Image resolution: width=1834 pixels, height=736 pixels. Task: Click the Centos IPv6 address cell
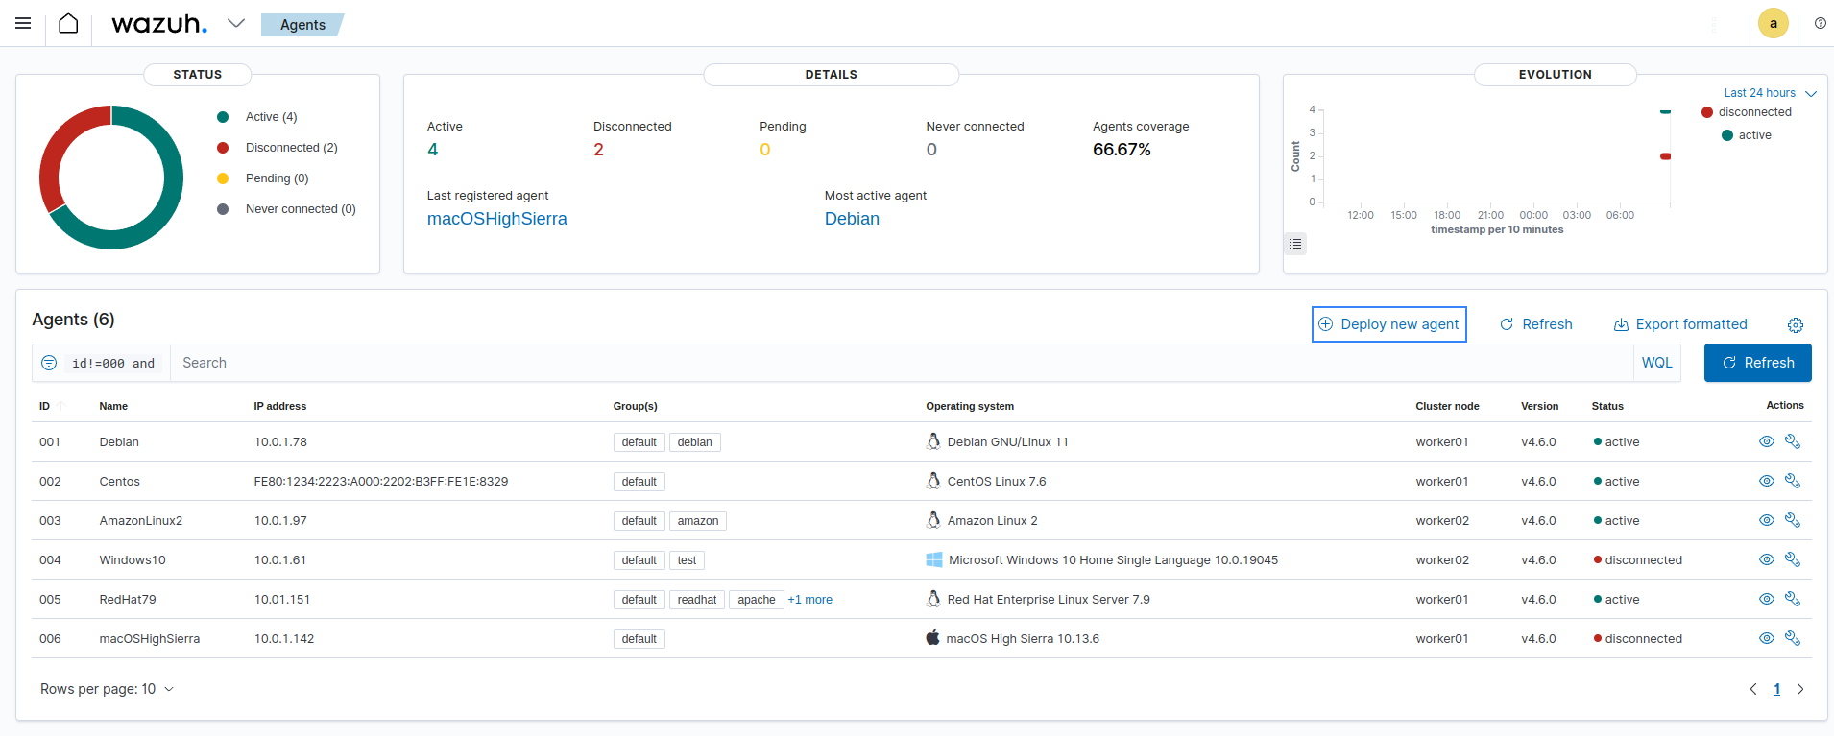[x=380, y=482]
